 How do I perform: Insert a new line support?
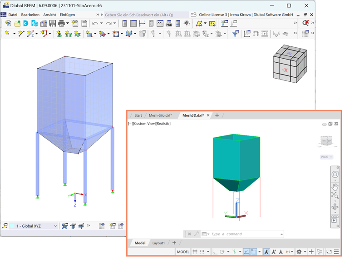68,34
